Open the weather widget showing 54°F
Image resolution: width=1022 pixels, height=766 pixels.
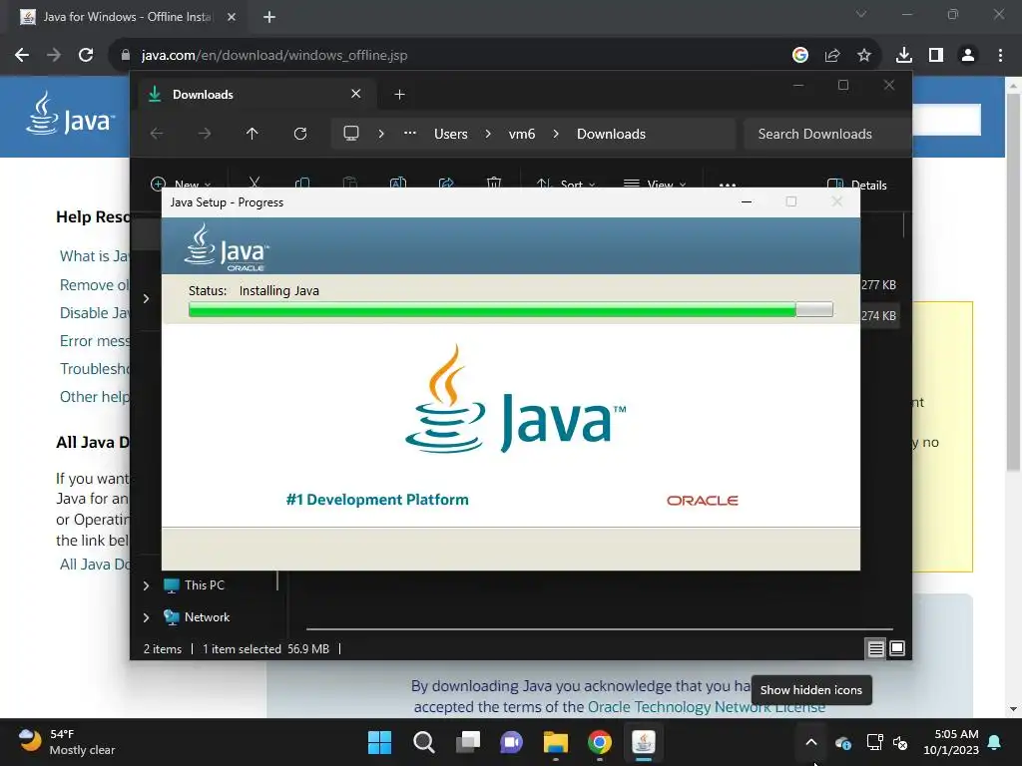[x=66, y=742]
